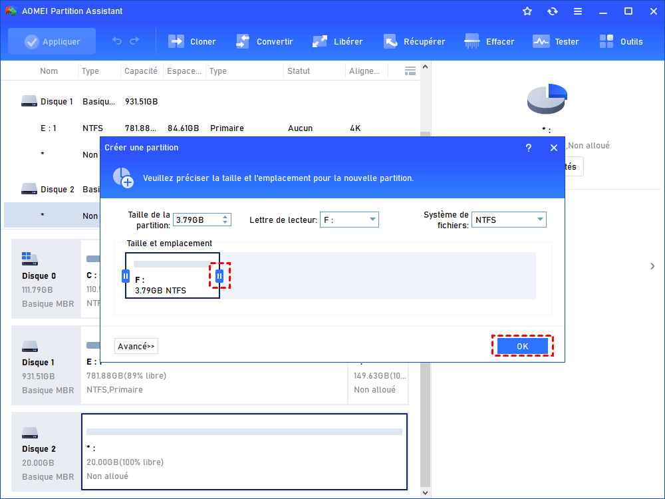
Task: Open the hamburger menu in title bar
Action: click(x=578, y=11)
